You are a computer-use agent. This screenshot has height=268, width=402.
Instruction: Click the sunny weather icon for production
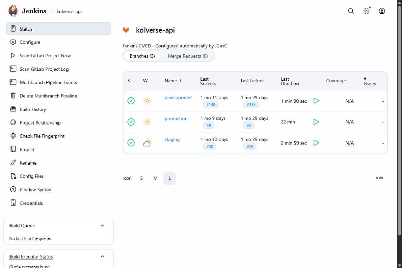point(147,122)
